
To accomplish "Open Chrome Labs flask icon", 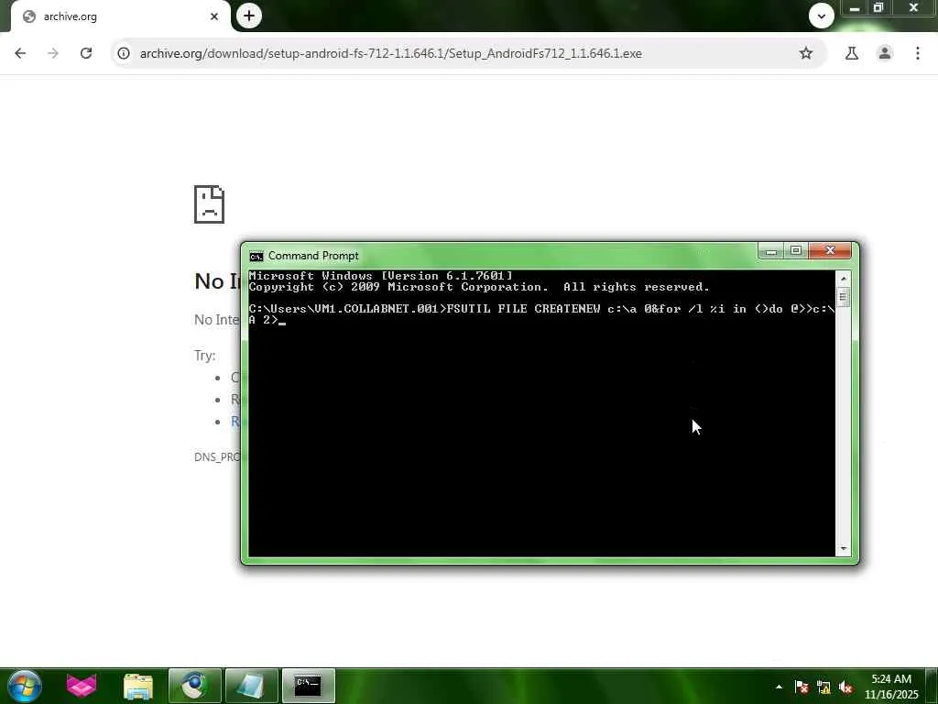I will coord(852,53).
